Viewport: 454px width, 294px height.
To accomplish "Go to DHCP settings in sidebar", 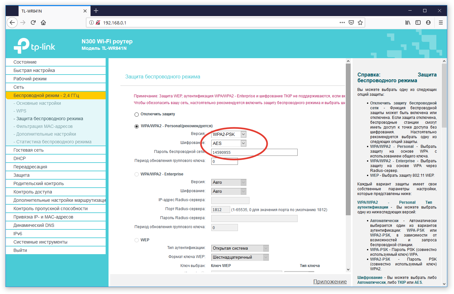I will (20, 158).
